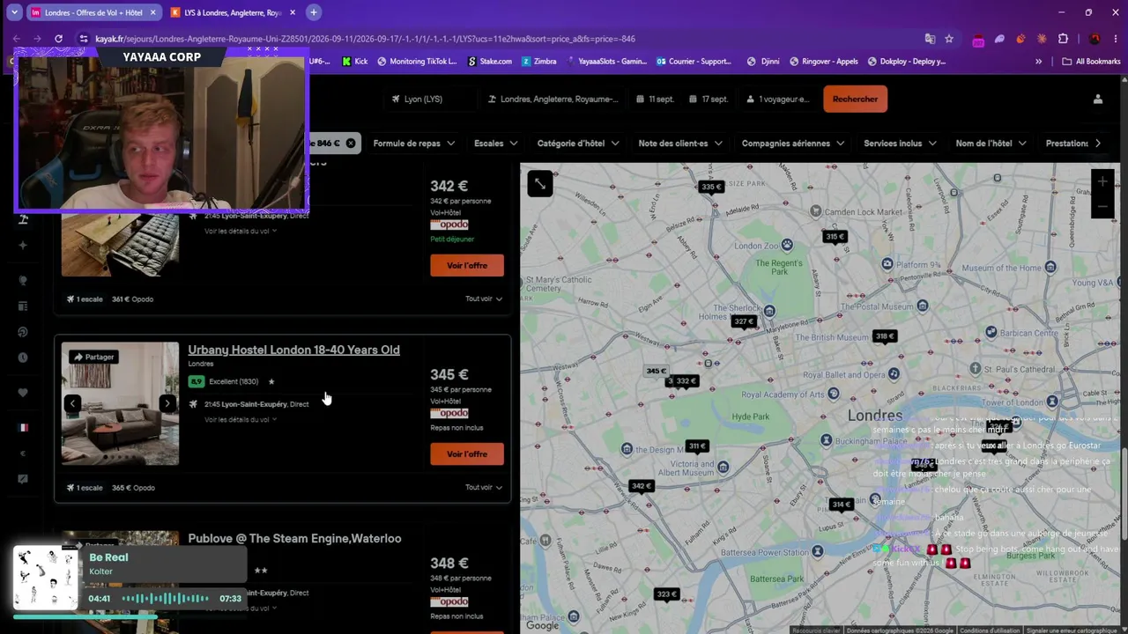
Task: Open the Kick bookmark
Action: click(355, 62)
